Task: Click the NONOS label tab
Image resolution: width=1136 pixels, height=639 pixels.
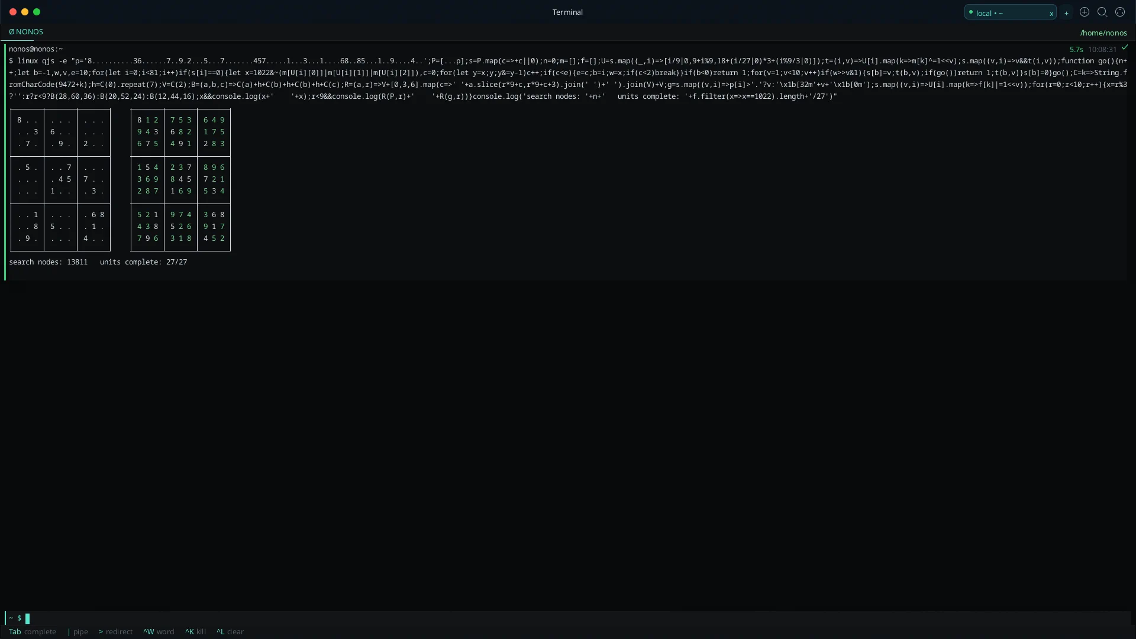Action: point(26,32)
